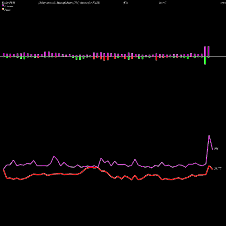Click the 28.77 price value label
Viewport: 226px width, 226px height.
point(218,169)
